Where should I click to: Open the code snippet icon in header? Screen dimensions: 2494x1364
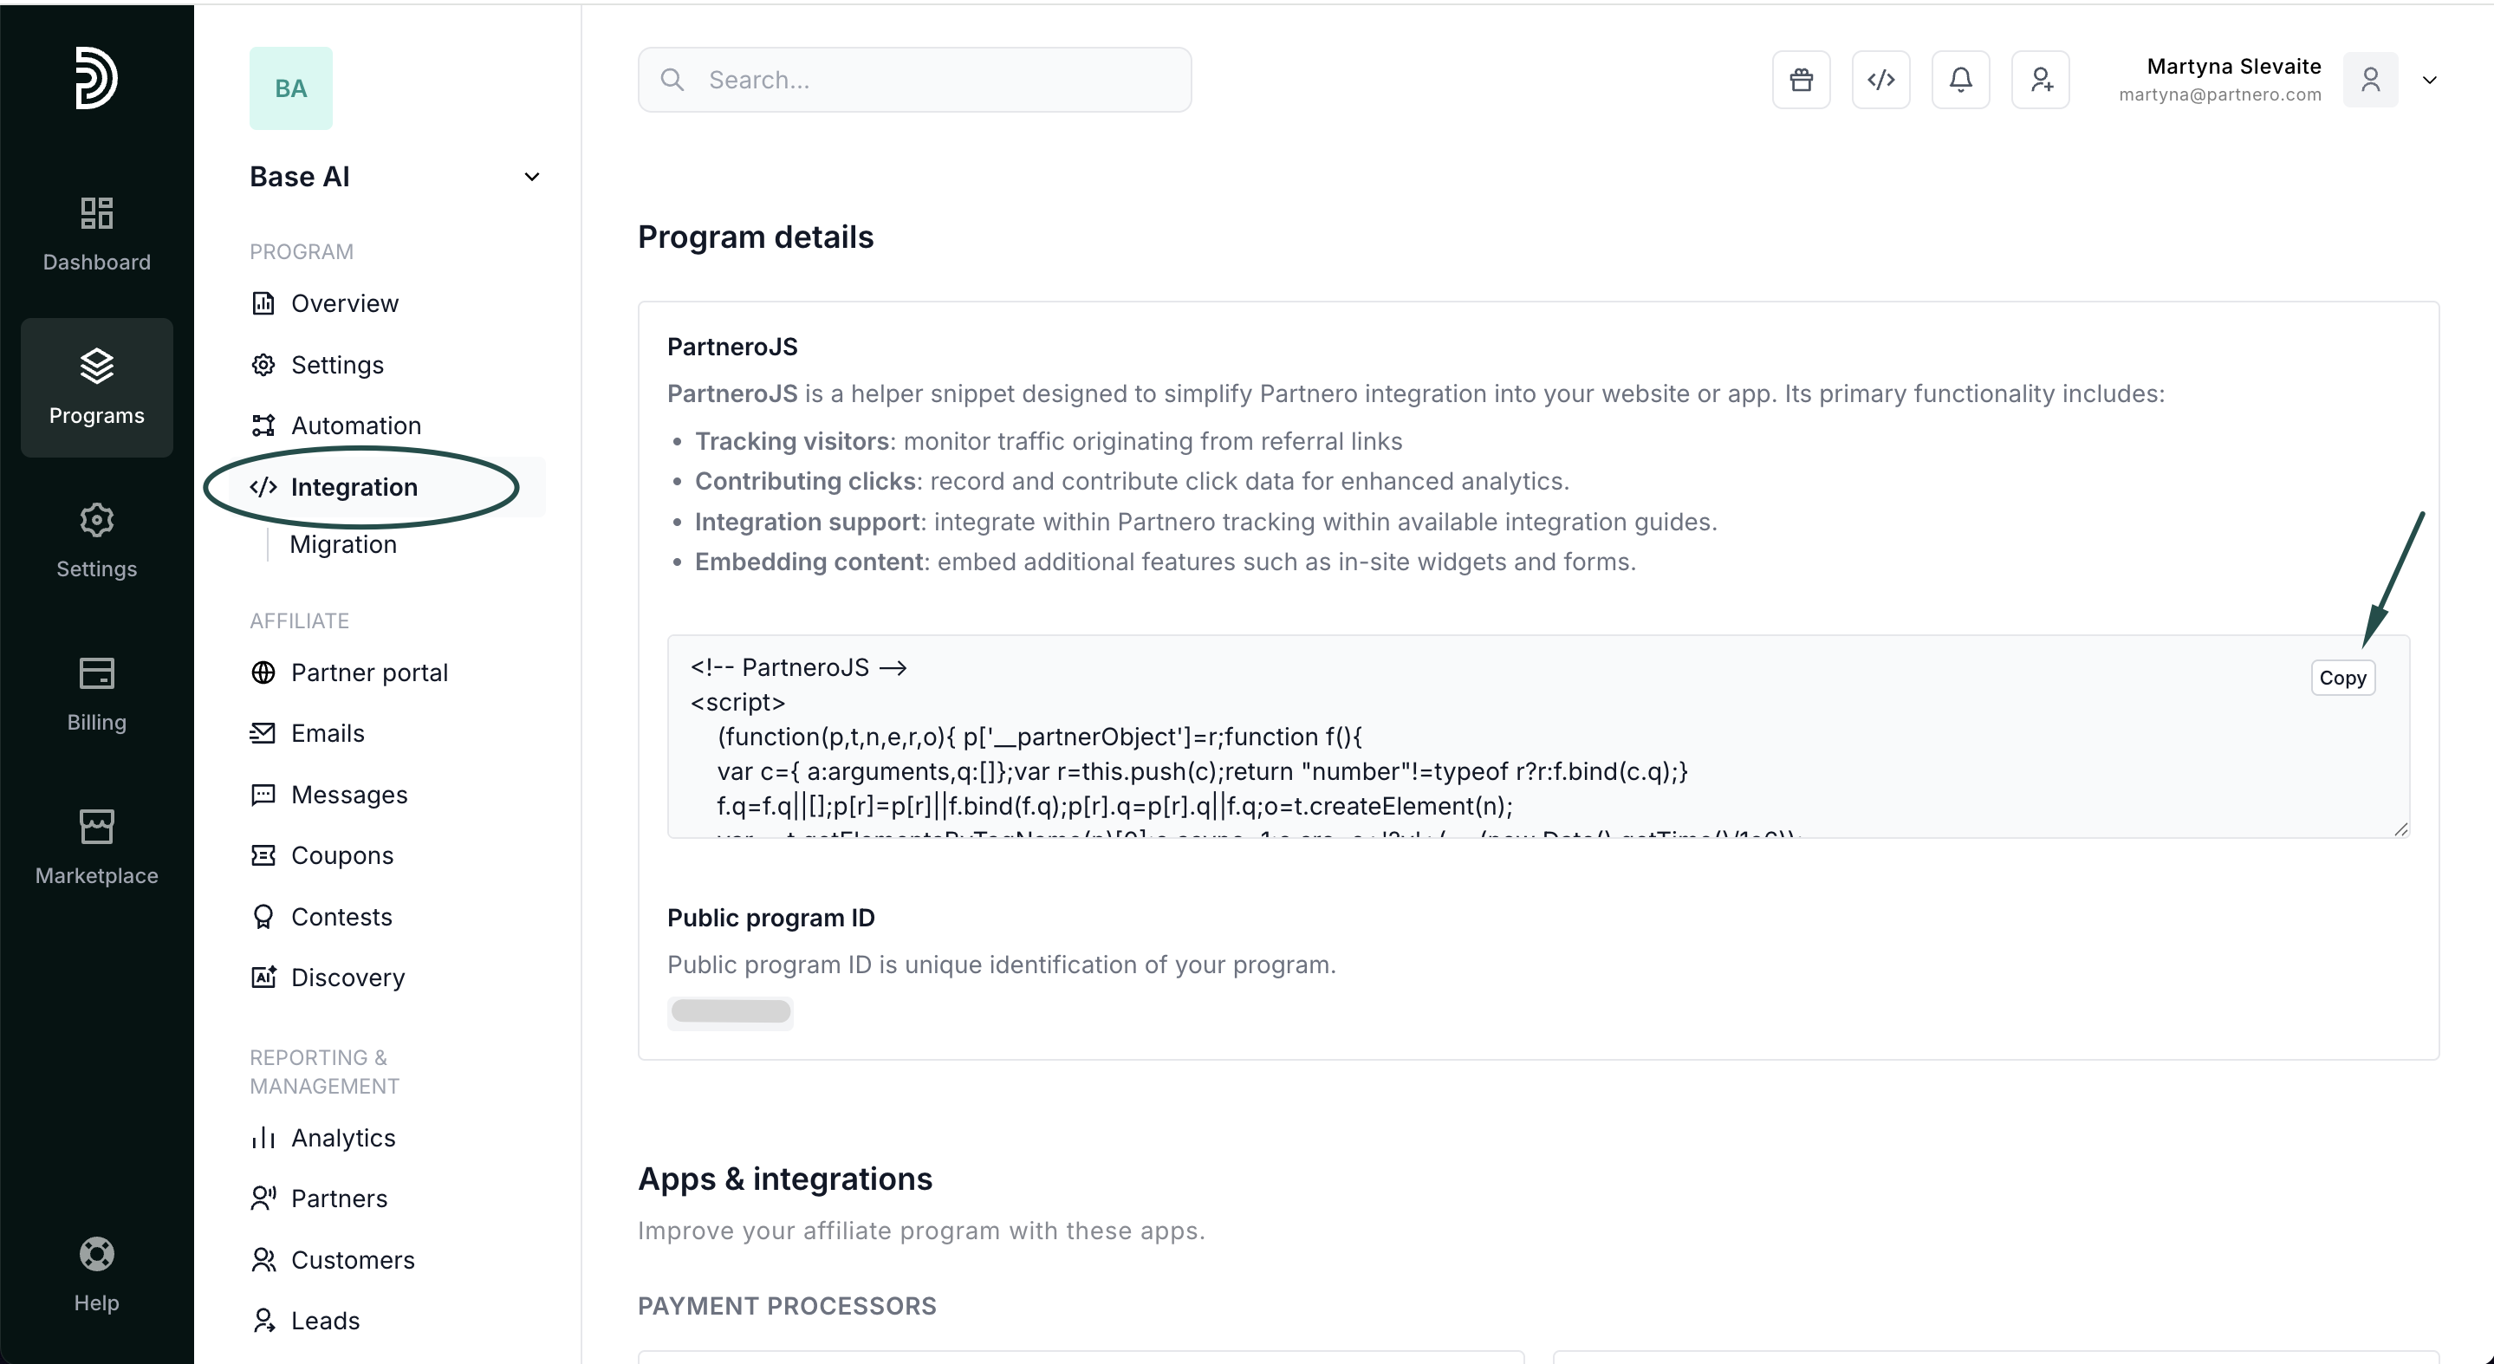click(x=1880, y=80)
